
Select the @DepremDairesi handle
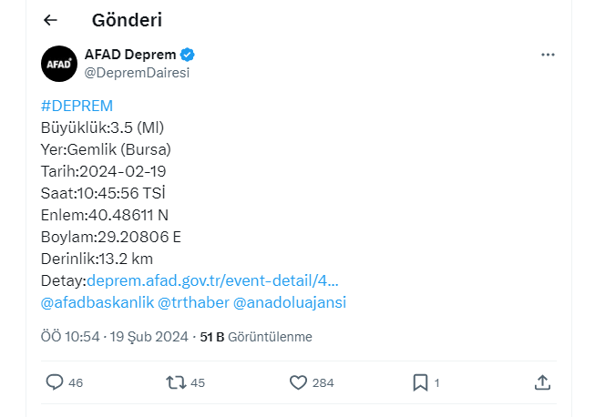[137, 73]
